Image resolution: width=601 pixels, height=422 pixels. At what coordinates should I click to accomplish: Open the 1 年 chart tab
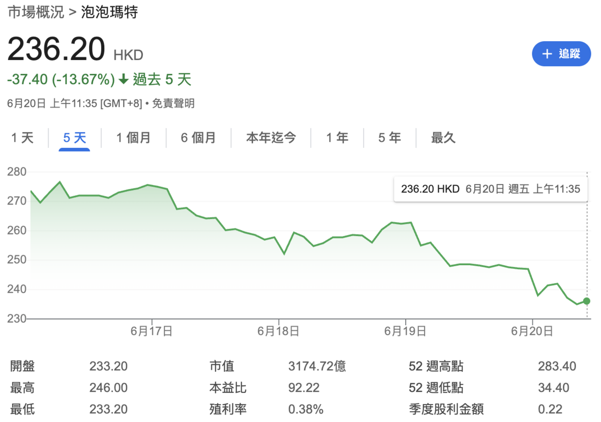click(x=337, y=137)
